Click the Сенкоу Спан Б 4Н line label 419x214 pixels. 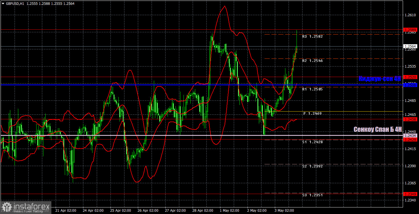click(378, 129)
